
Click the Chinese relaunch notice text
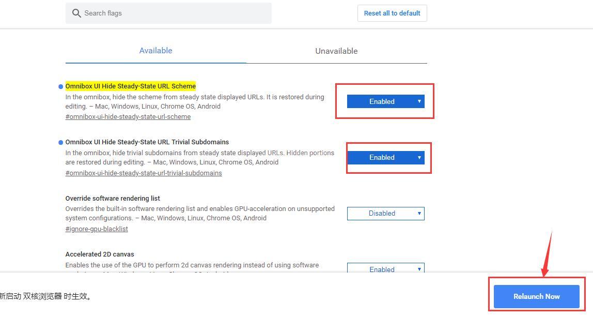pos(45,296)
